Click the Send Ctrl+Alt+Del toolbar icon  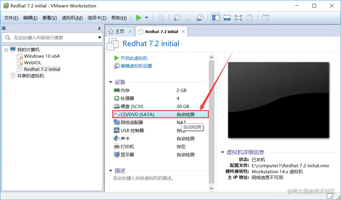coord(161,18)
